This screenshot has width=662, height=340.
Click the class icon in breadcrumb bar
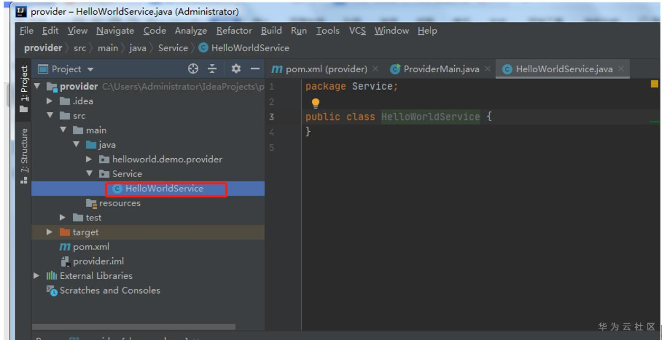click(x=204, y=48)
